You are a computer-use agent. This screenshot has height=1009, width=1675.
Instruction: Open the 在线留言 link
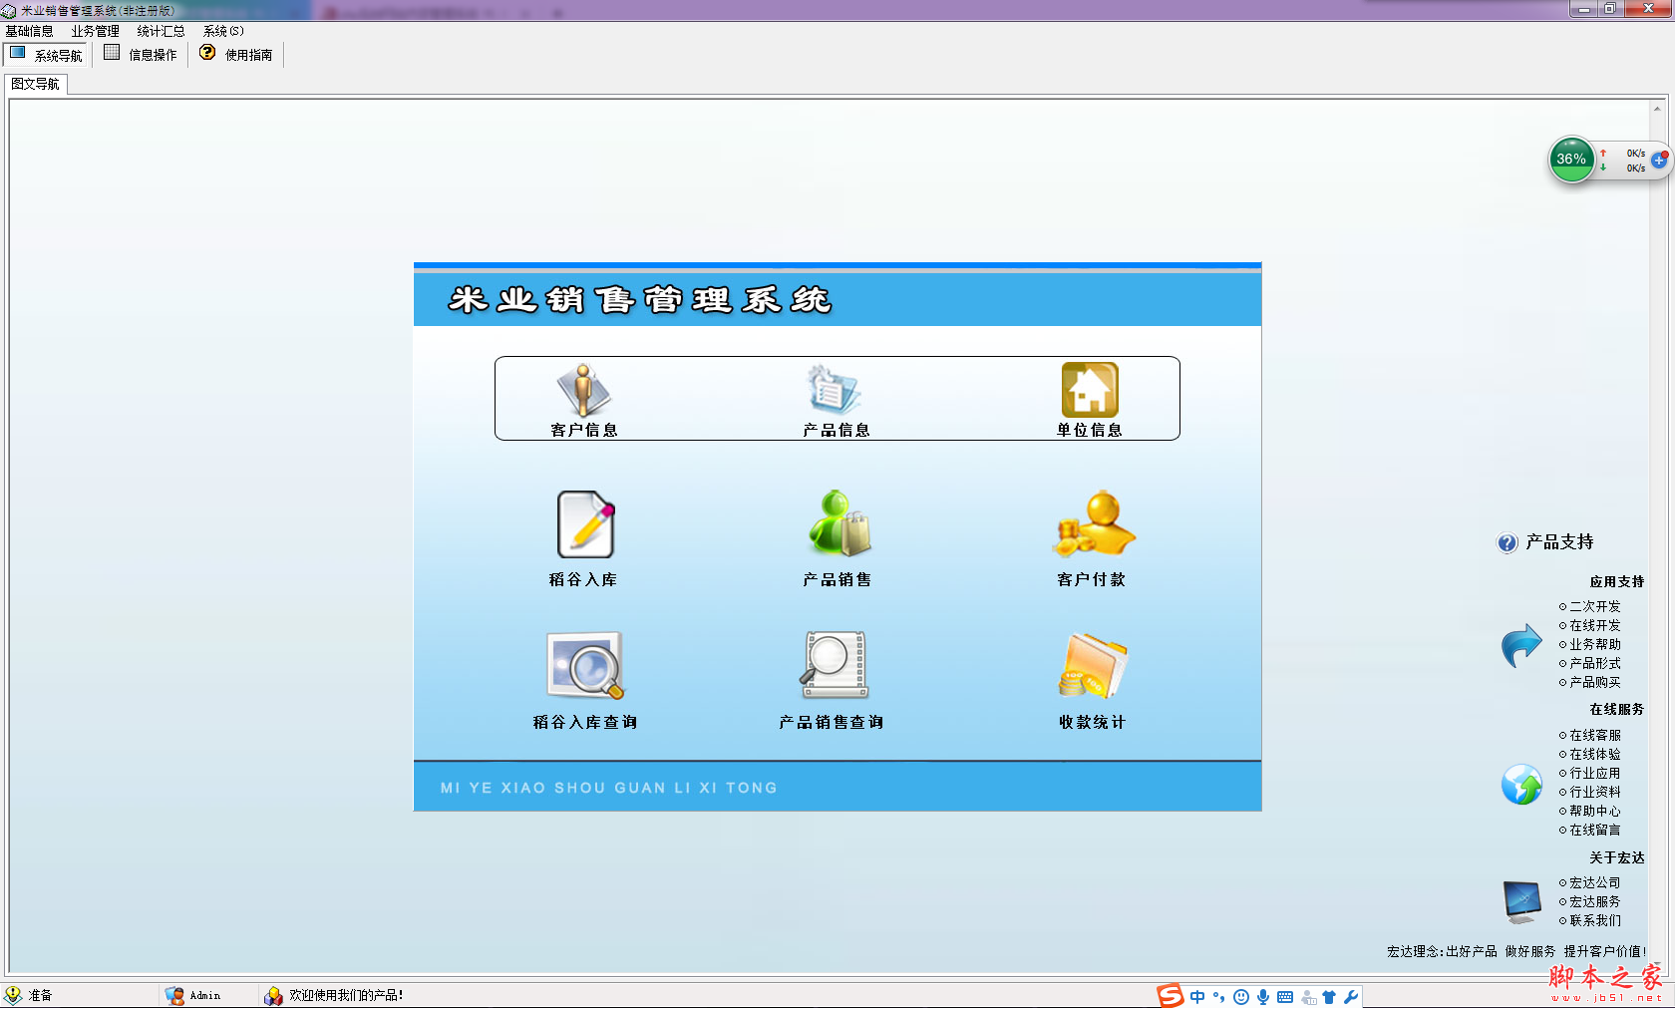1595,830
